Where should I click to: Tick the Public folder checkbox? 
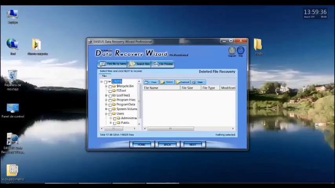(115, 123)
